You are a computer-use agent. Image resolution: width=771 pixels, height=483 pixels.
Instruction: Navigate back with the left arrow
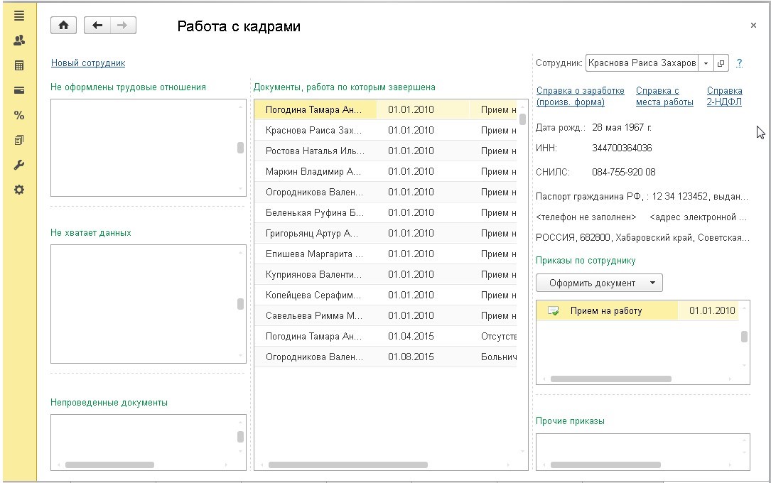(97, 26)
